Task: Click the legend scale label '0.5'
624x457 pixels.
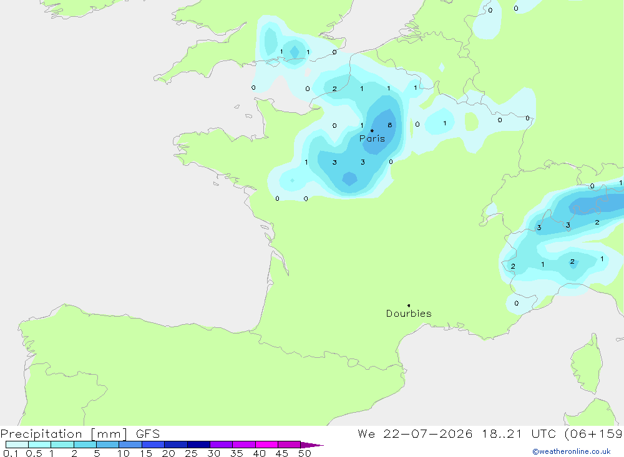Action: pyautogui.click(x=34, y=453)
